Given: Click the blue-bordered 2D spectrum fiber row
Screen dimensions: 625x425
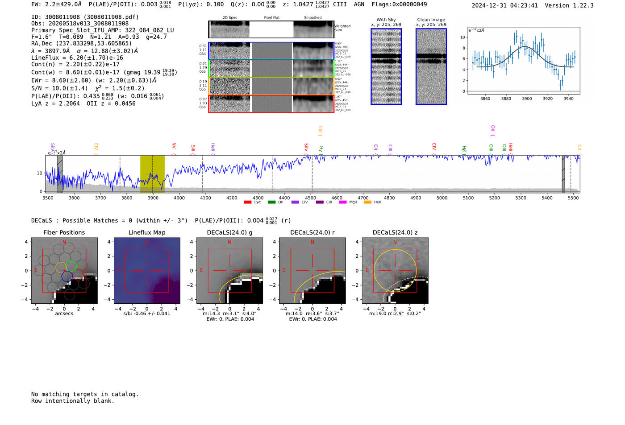Looking at the screenshot, I should (271, 51).
